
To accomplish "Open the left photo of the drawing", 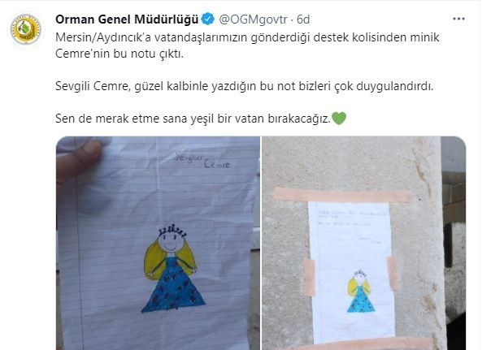I will [x=158, y=243].
